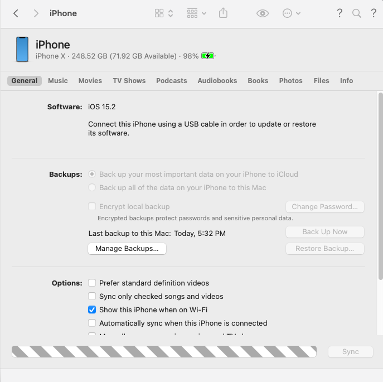Click the iPhone title in the toolbar
This screenshot has height=382, width=383.
(63, 13)
